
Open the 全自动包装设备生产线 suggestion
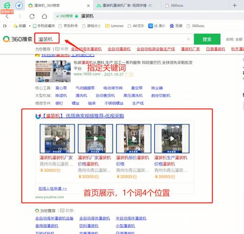156,49
